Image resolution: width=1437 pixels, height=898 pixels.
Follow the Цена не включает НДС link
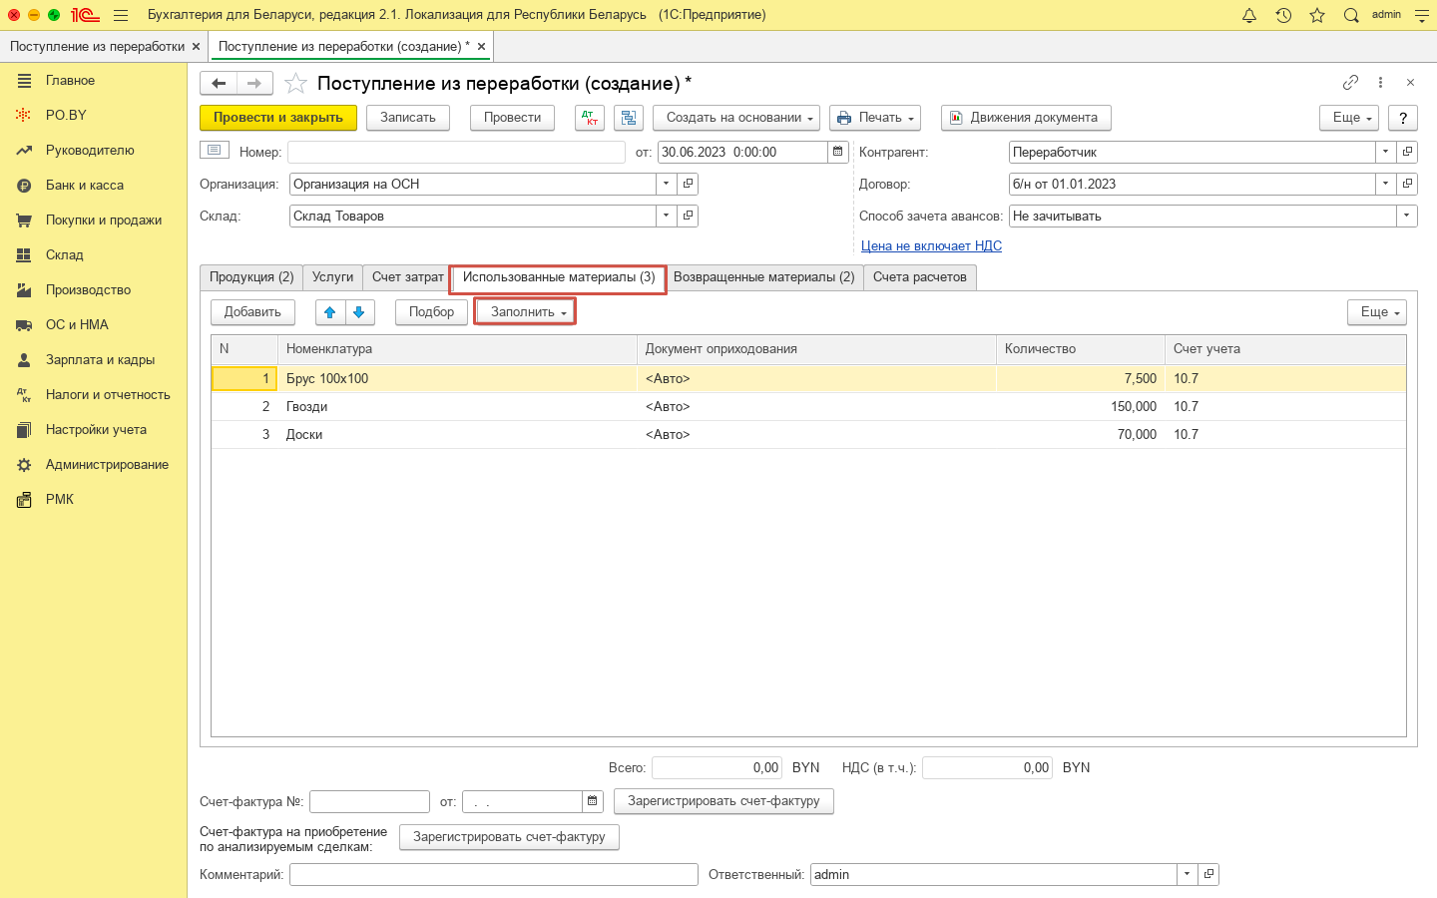pyautogui.click(x=931, y=245)
